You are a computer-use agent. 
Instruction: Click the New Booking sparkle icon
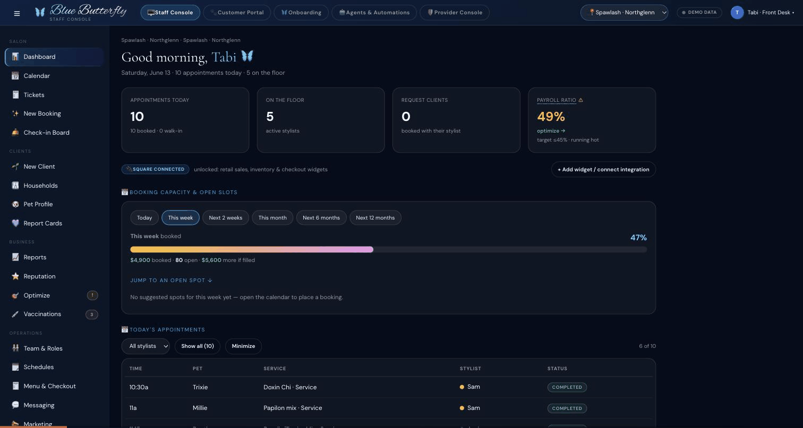15,113
